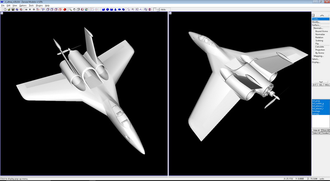The width and height of the screenshot is (330, 181).
Task: Toggle the H axis lock button
Action: 26,9
